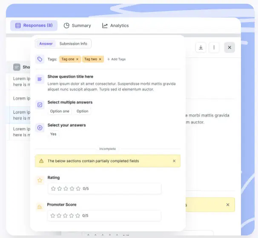Click the bar chart icon beside Promoter Score

40,207
